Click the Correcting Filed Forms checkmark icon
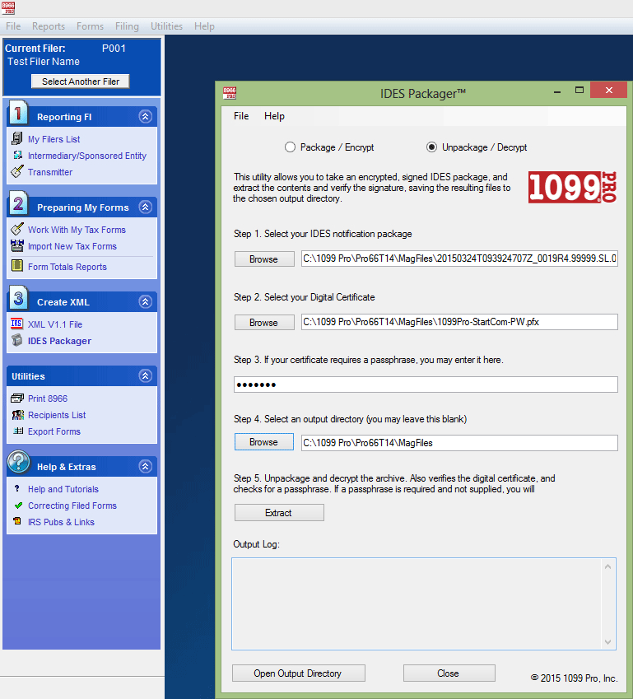Screen dimensions: 633x699 18,505
